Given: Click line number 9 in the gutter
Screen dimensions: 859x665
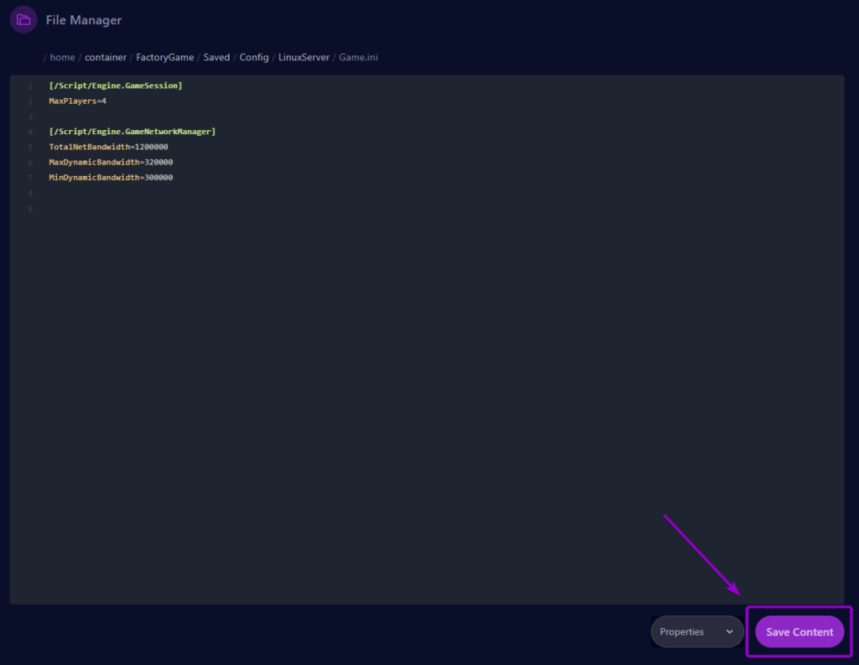Looking at the screenshot, I should coord(29,208).
